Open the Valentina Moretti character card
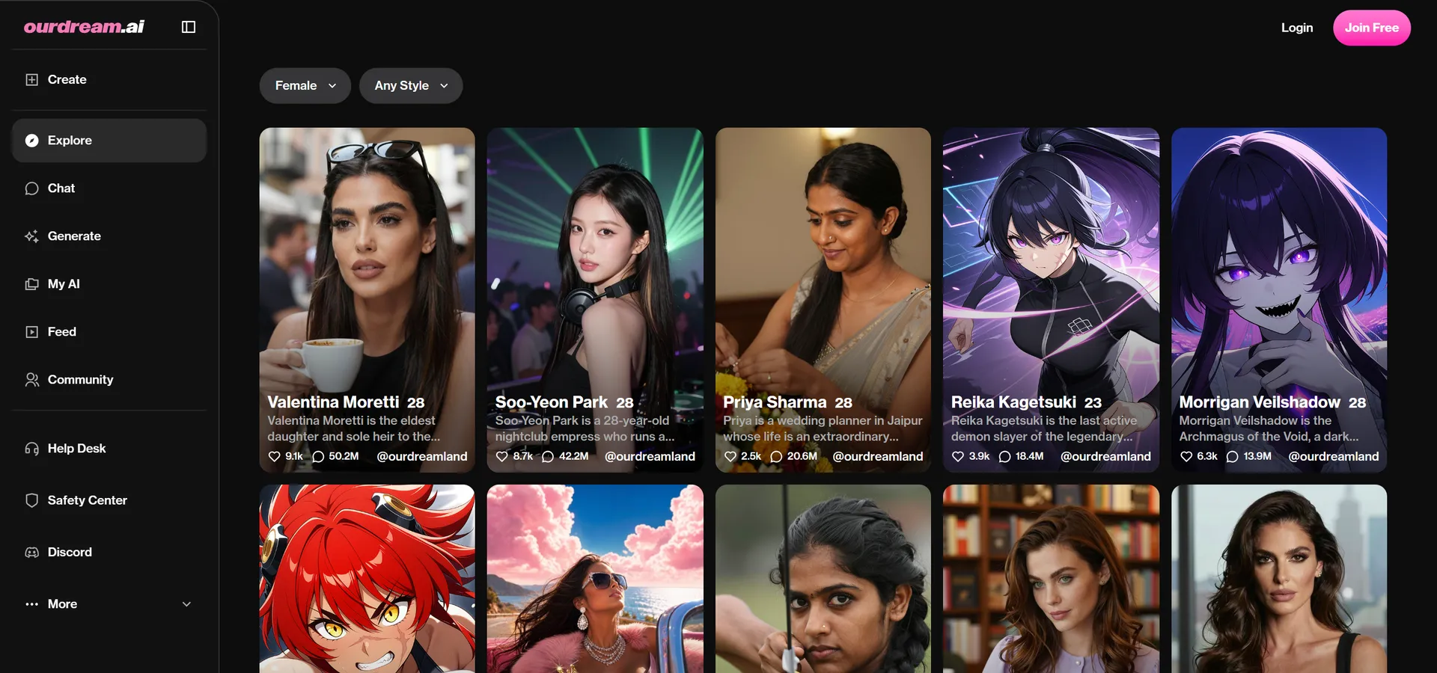The height and width of the screenshot is (673, 1437). [x=367, y=300]
